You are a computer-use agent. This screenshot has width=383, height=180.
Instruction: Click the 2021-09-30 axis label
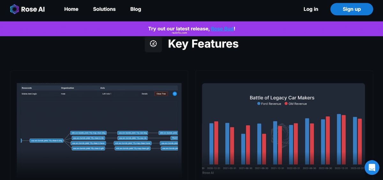coord(261,168)
